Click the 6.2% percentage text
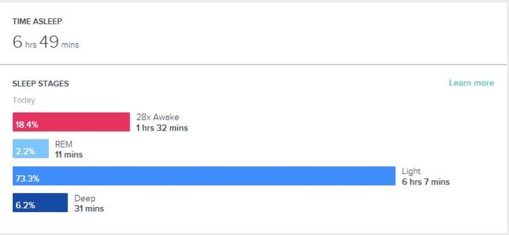 pos(25,206)
